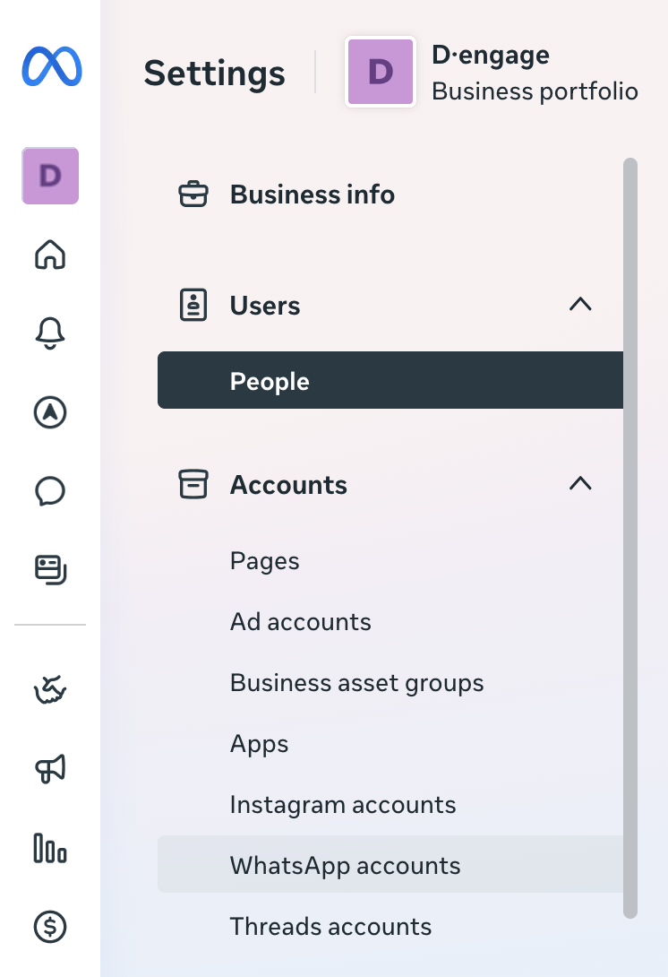Collapse the Accounts section chevron
The height and width of the screenshot is (977, 668).
tap(580, 483)
